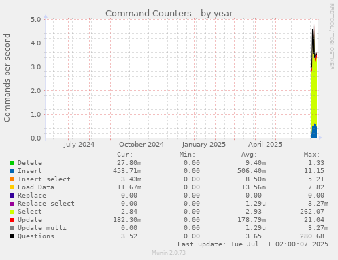Viewport: 338px width, 260px height.
Task: Click the green Delete legend swatch
Action: click(x=12, y=163)
